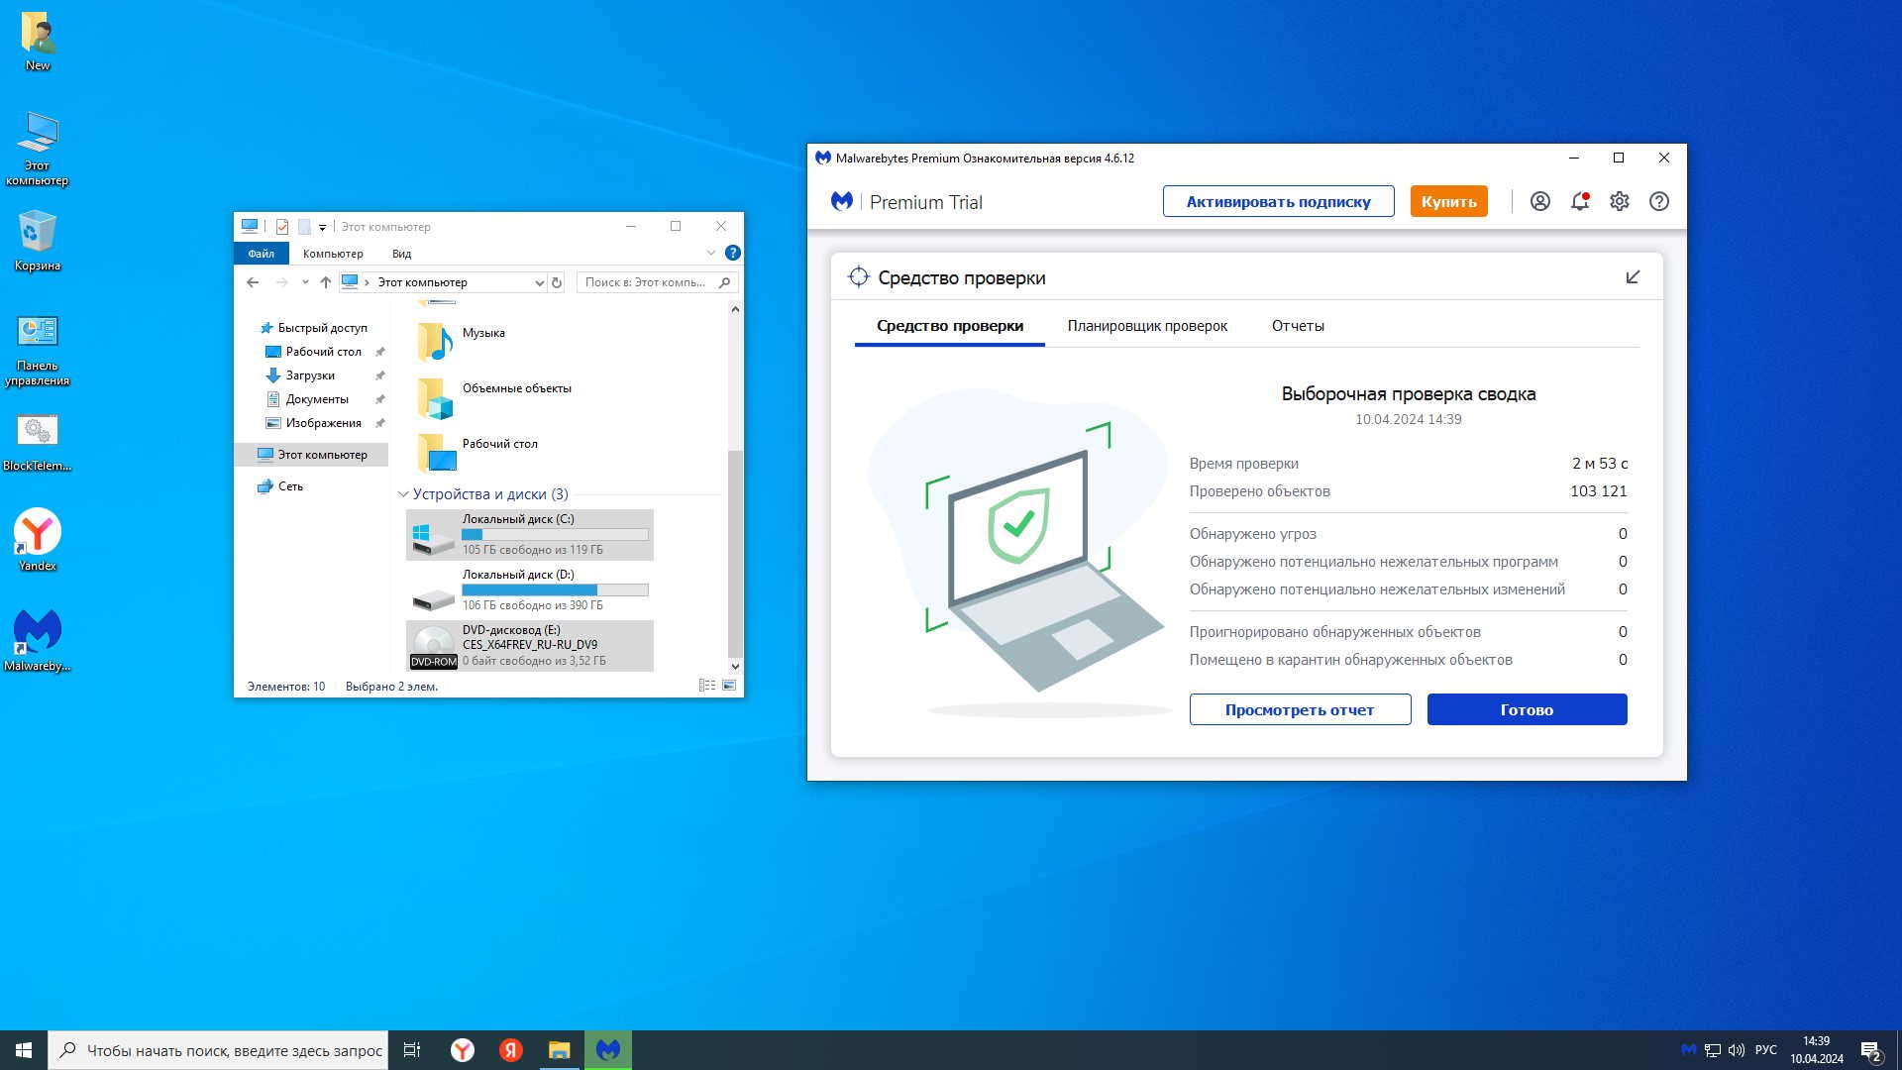This screenshot has width=1902, height=1070.
Task: Open the recent locations dropdown arrow
Action: coord(305,283)
